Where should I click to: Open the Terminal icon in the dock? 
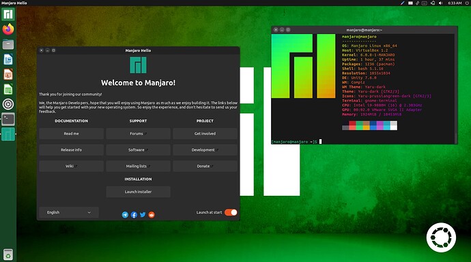(x=8, y=119)
